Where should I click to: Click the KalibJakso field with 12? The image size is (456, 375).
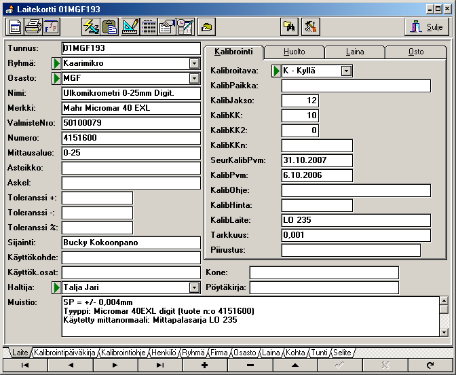[x=300, y=101]
